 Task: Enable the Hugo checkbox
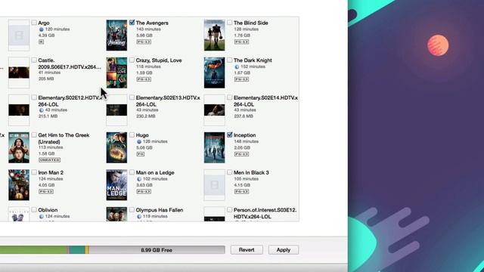pos(132,134)
